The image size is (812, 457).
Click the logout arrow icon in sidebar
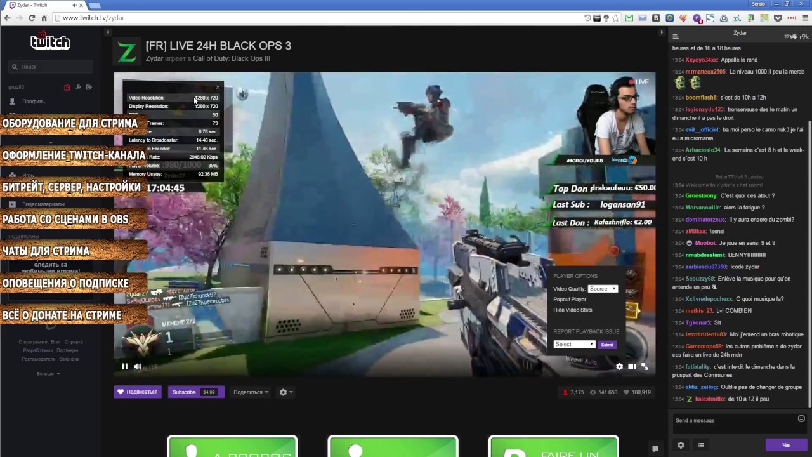(89, 87)
